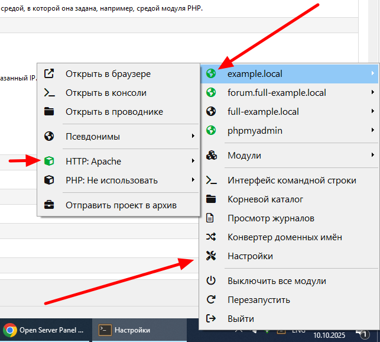Click the green globe icon of phpmyadmin
The image size is (380, 342).
coord(211,130)
